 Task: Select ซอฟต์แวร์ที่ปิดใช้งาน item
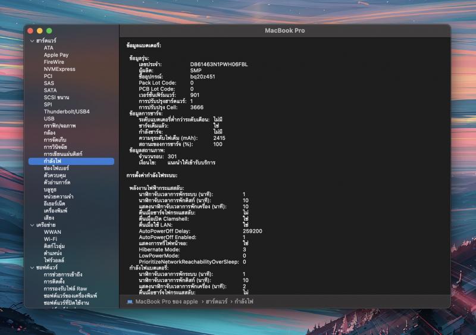coord(67,303)
